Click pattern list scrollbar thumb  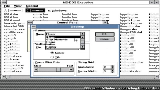(x=82, y=42)
